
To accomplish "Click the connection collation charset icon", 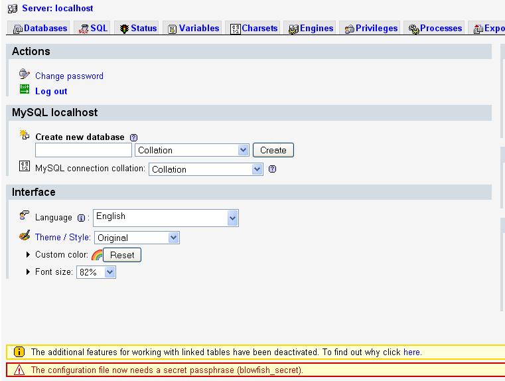I will click(25, 166).
